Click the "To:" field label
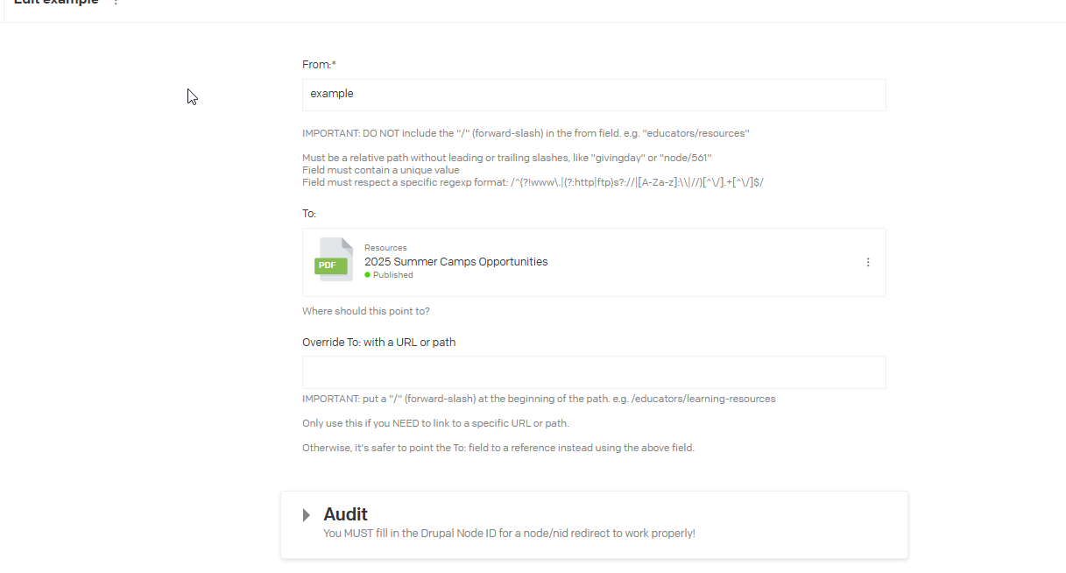 (x=309, y=214)
